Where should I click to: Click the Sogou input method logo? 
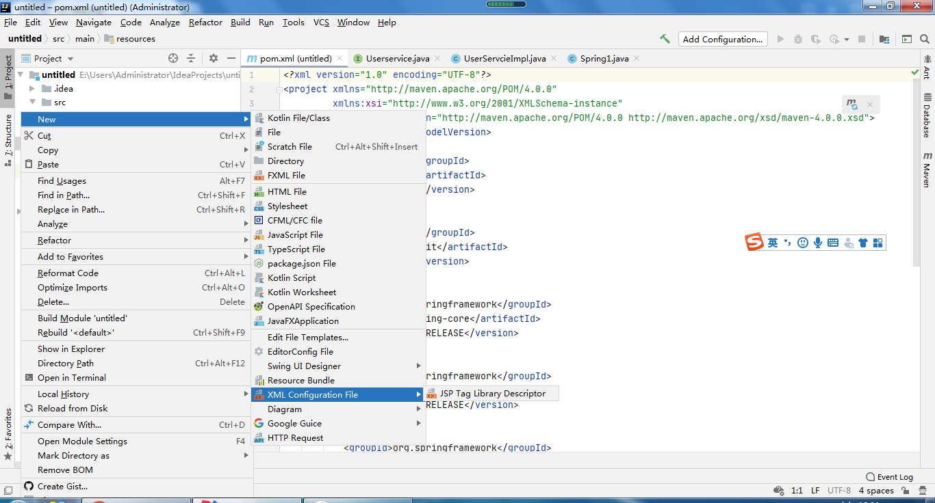pos(754,243)
